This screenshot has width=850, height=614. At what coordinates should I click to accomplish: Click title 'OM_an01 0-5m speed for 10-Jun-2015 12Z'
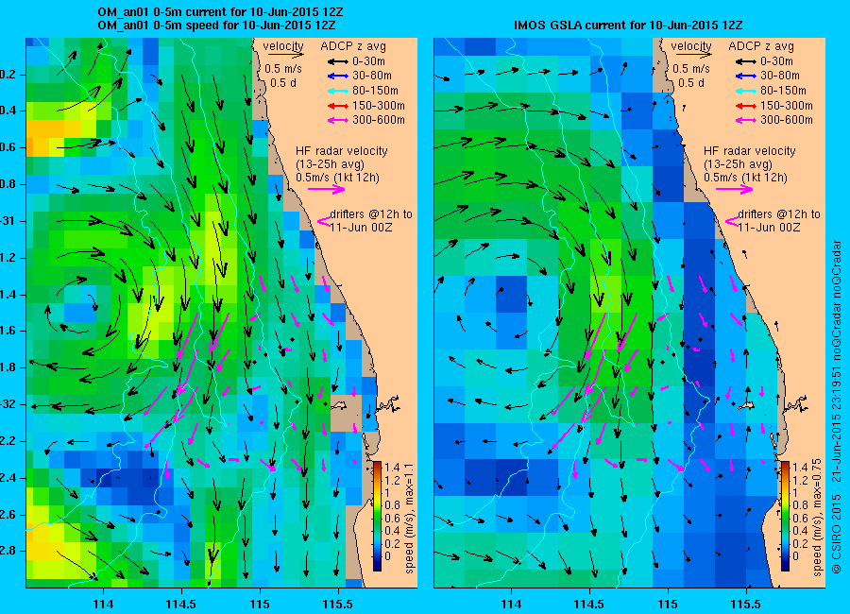(x=217, y=26)
